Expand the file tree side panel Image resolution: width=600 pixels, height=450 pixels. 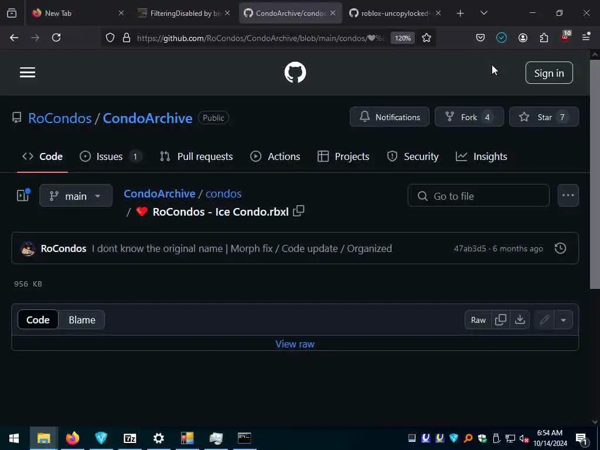click(23, 195)
